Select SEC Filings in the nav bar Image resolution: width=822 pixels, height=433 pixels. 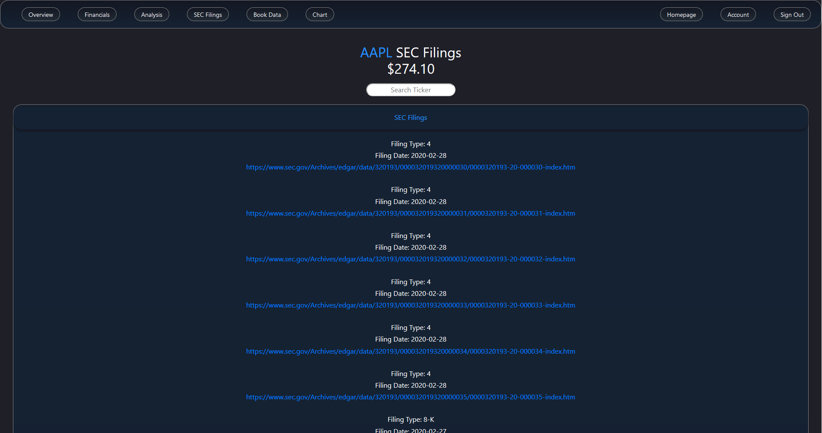coord(208,15)
